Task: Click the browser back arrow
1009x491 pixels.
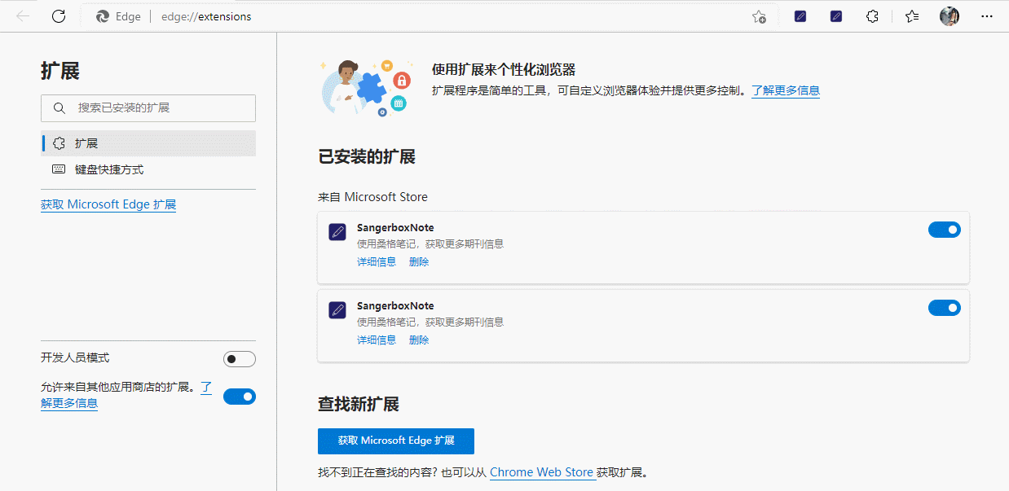Action: [x=23, y=16]
